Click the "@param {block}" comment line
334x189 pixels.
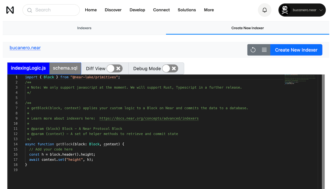74,129
